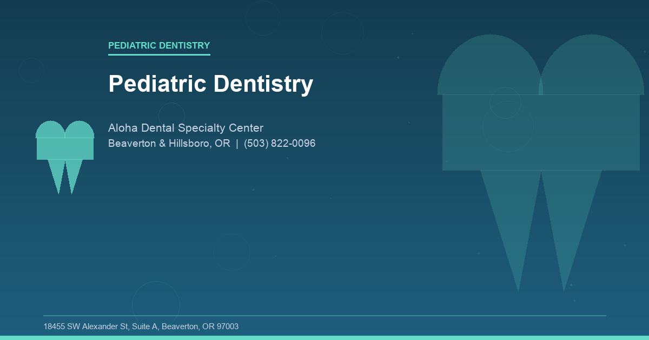Click the PEDIATRIC DENTISTRY eyebrow label
The width and height of the screenshot is (649, 340).
point(159,45)
